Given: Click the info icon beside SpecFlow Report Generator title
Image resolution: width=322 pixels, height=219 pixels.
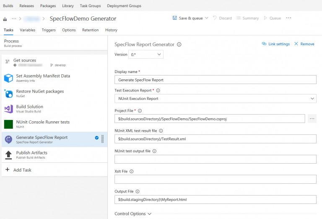Looking at the screenshot, I should click(179, 44).
